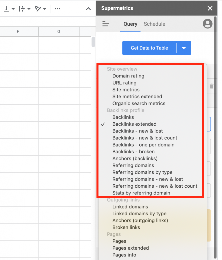Image resolution: width=222 pixels, height=260 pixels.
Task: Click the Get Data to Table button
Action: pyautogui.click(x=149, y=48)
